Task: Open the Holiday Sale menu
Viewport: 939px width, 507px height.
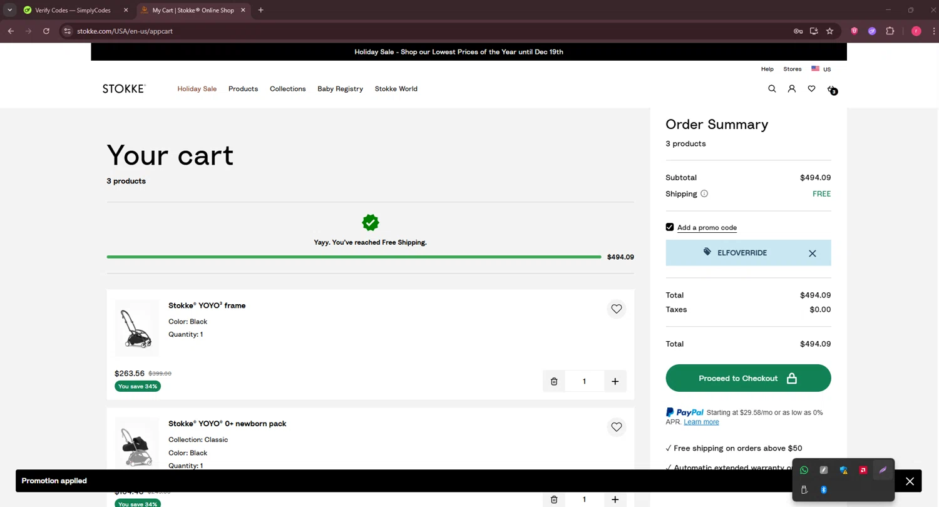Action: pyautogui.click(x=197, y=89)
